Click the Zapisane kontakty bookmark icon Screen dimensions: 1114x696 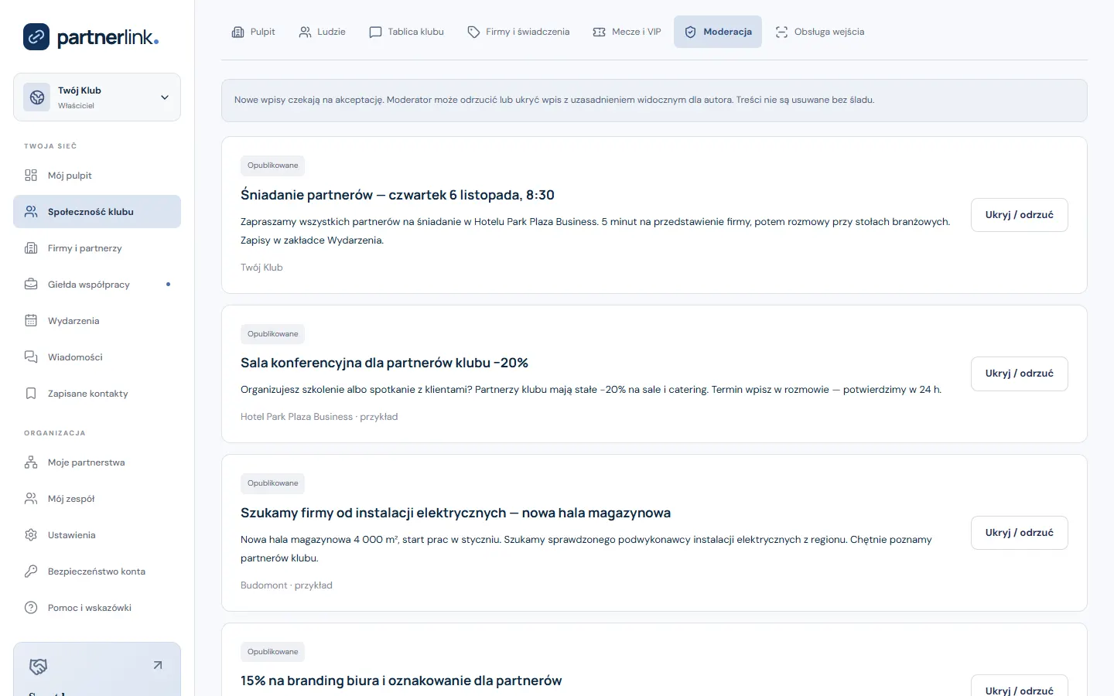[x=31, y=394]
